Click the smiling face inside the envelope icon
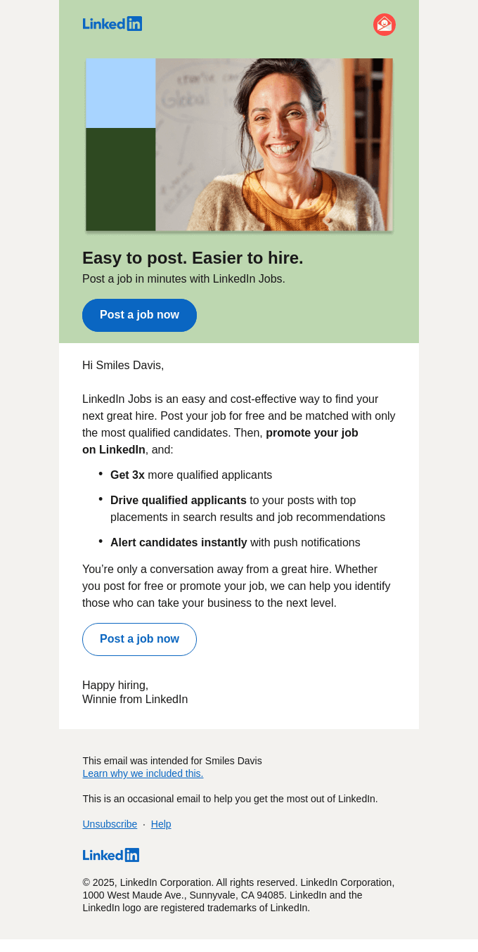This screenshot has height=952, width=478. tap(385, 24)
